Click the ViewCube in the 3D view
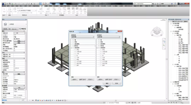 coord(157,31)
